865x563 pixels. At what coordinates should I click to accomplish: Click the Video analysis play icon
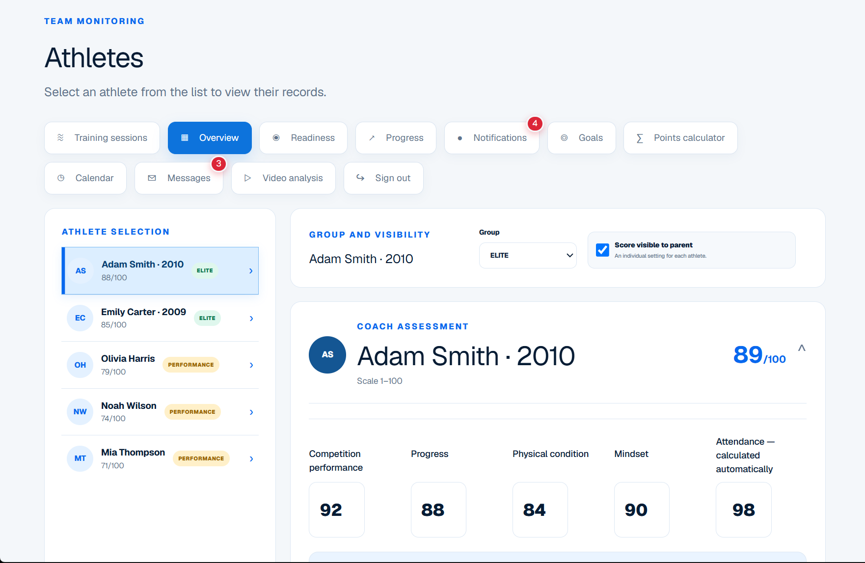point(247,178)
